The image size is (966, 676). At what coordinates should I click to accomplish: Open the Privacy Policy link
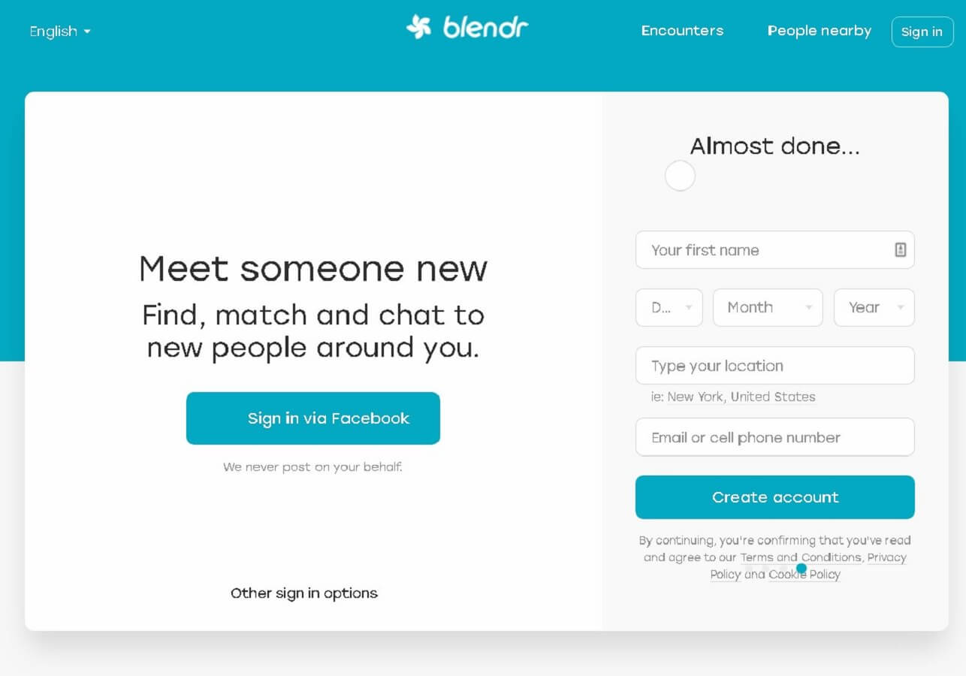coord(886,558)
